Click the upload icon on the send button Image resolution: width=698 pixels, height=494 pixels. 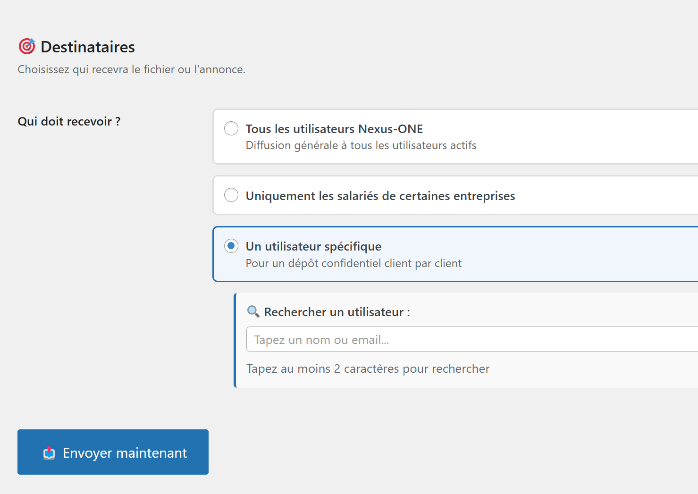click(49, 453)
